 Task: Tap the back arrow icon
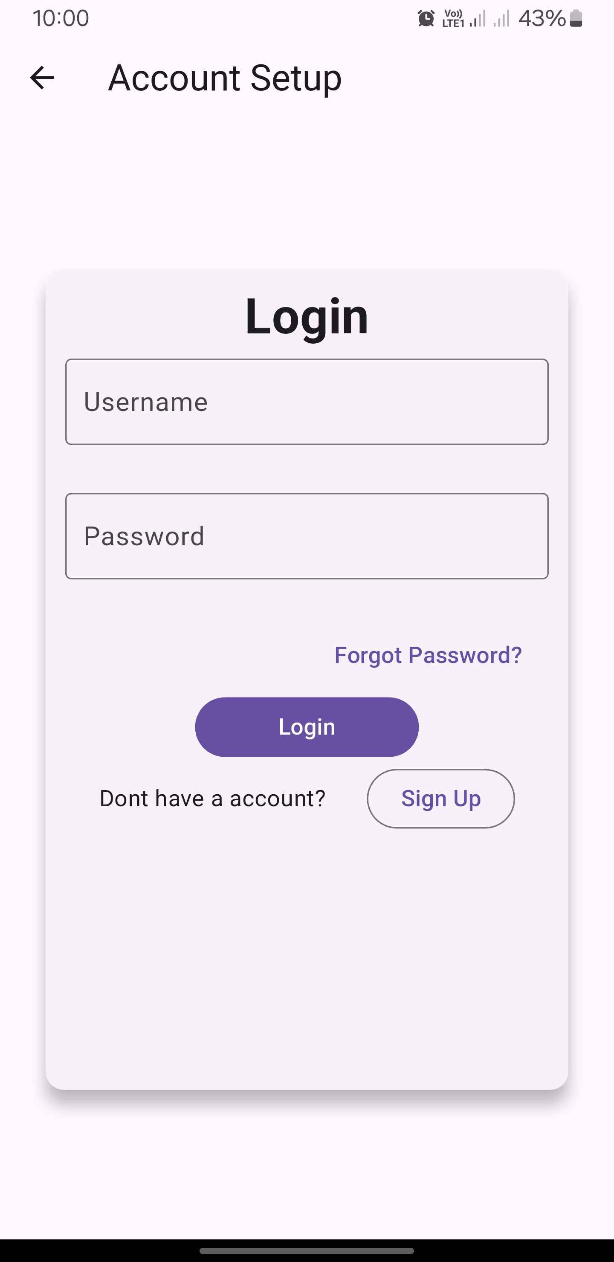(x=42, y=78)
